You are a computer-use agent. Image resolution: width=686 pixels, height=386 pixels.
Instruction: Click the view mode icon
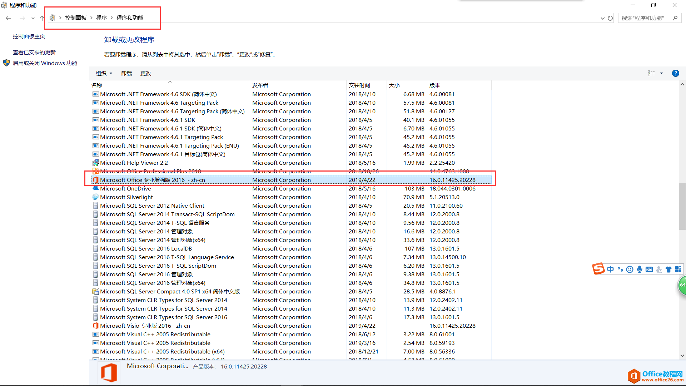[x=651, y=73]
